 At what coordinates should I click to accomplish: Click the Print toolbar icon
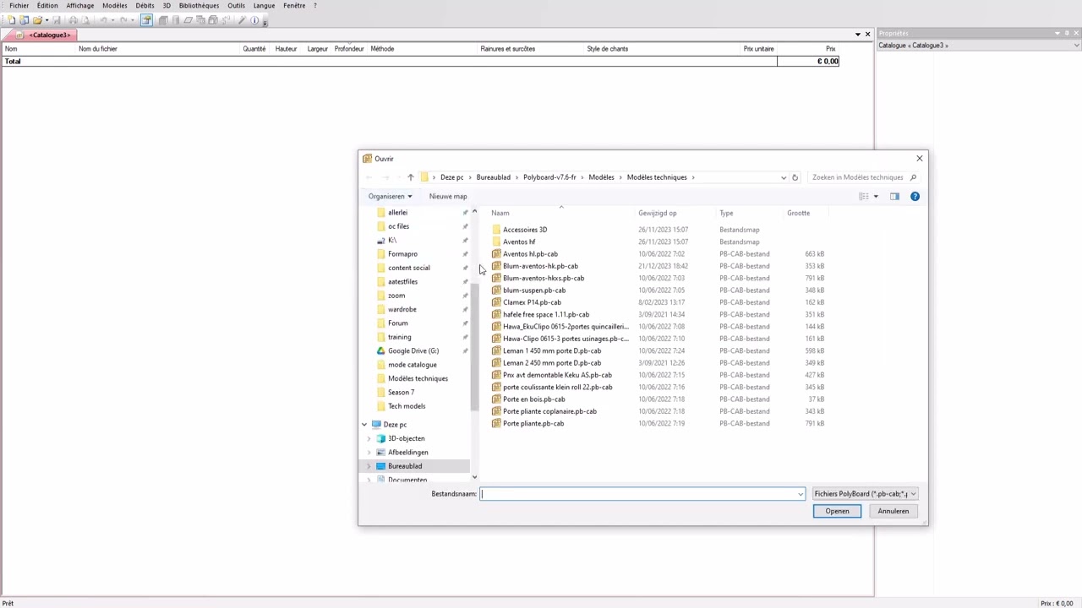click(x=73, y=20)
